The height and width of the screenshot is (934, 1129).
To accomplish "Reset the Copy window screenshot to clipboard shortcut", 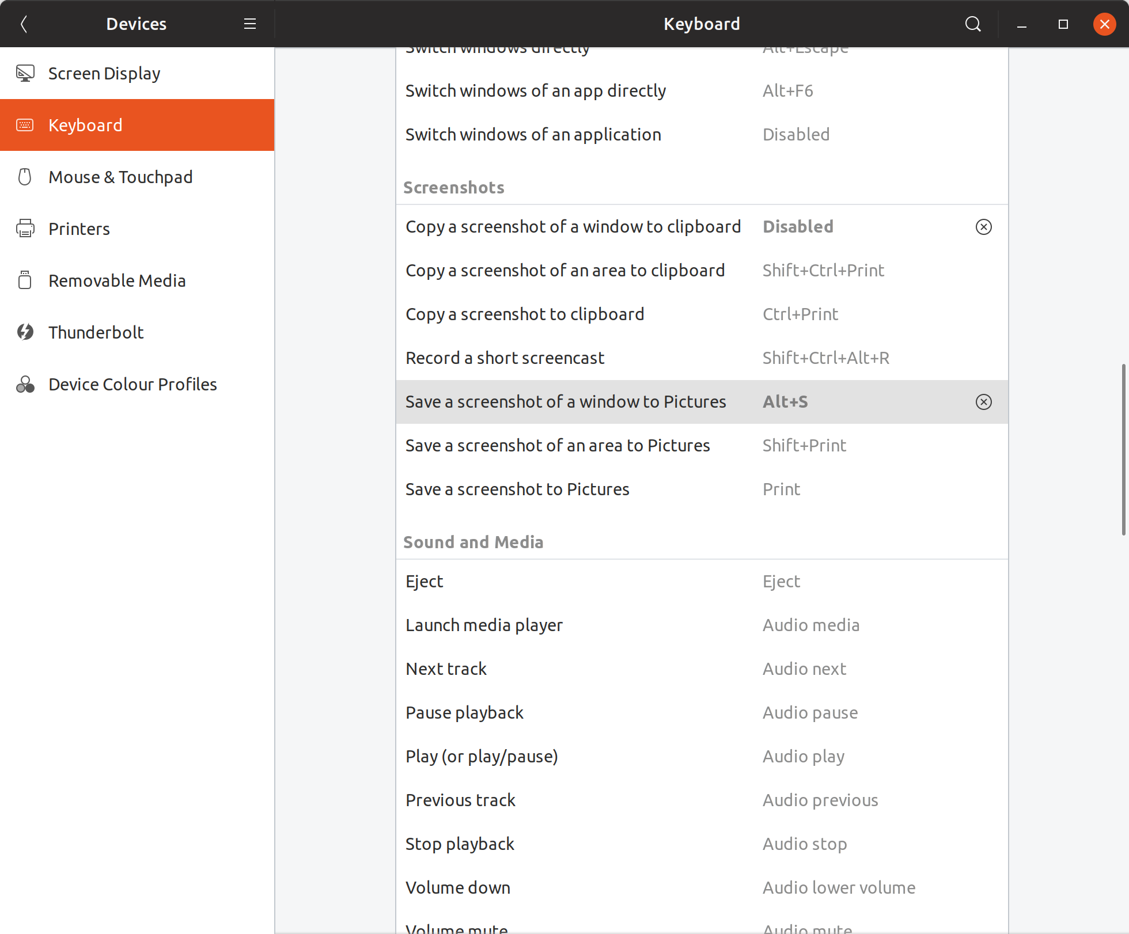I will click(x=984, y=227).
